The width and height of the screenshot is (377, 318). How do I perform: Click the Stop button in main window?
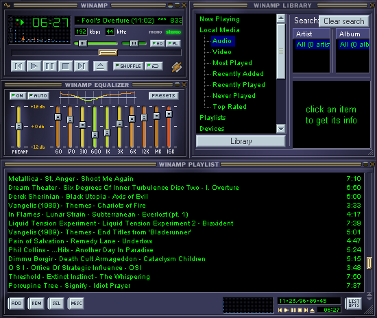(65, 66)
